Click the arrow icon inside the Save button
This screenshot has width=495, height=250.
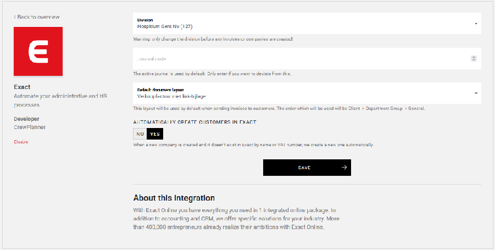pyautogui.click(x=344, y=168)
